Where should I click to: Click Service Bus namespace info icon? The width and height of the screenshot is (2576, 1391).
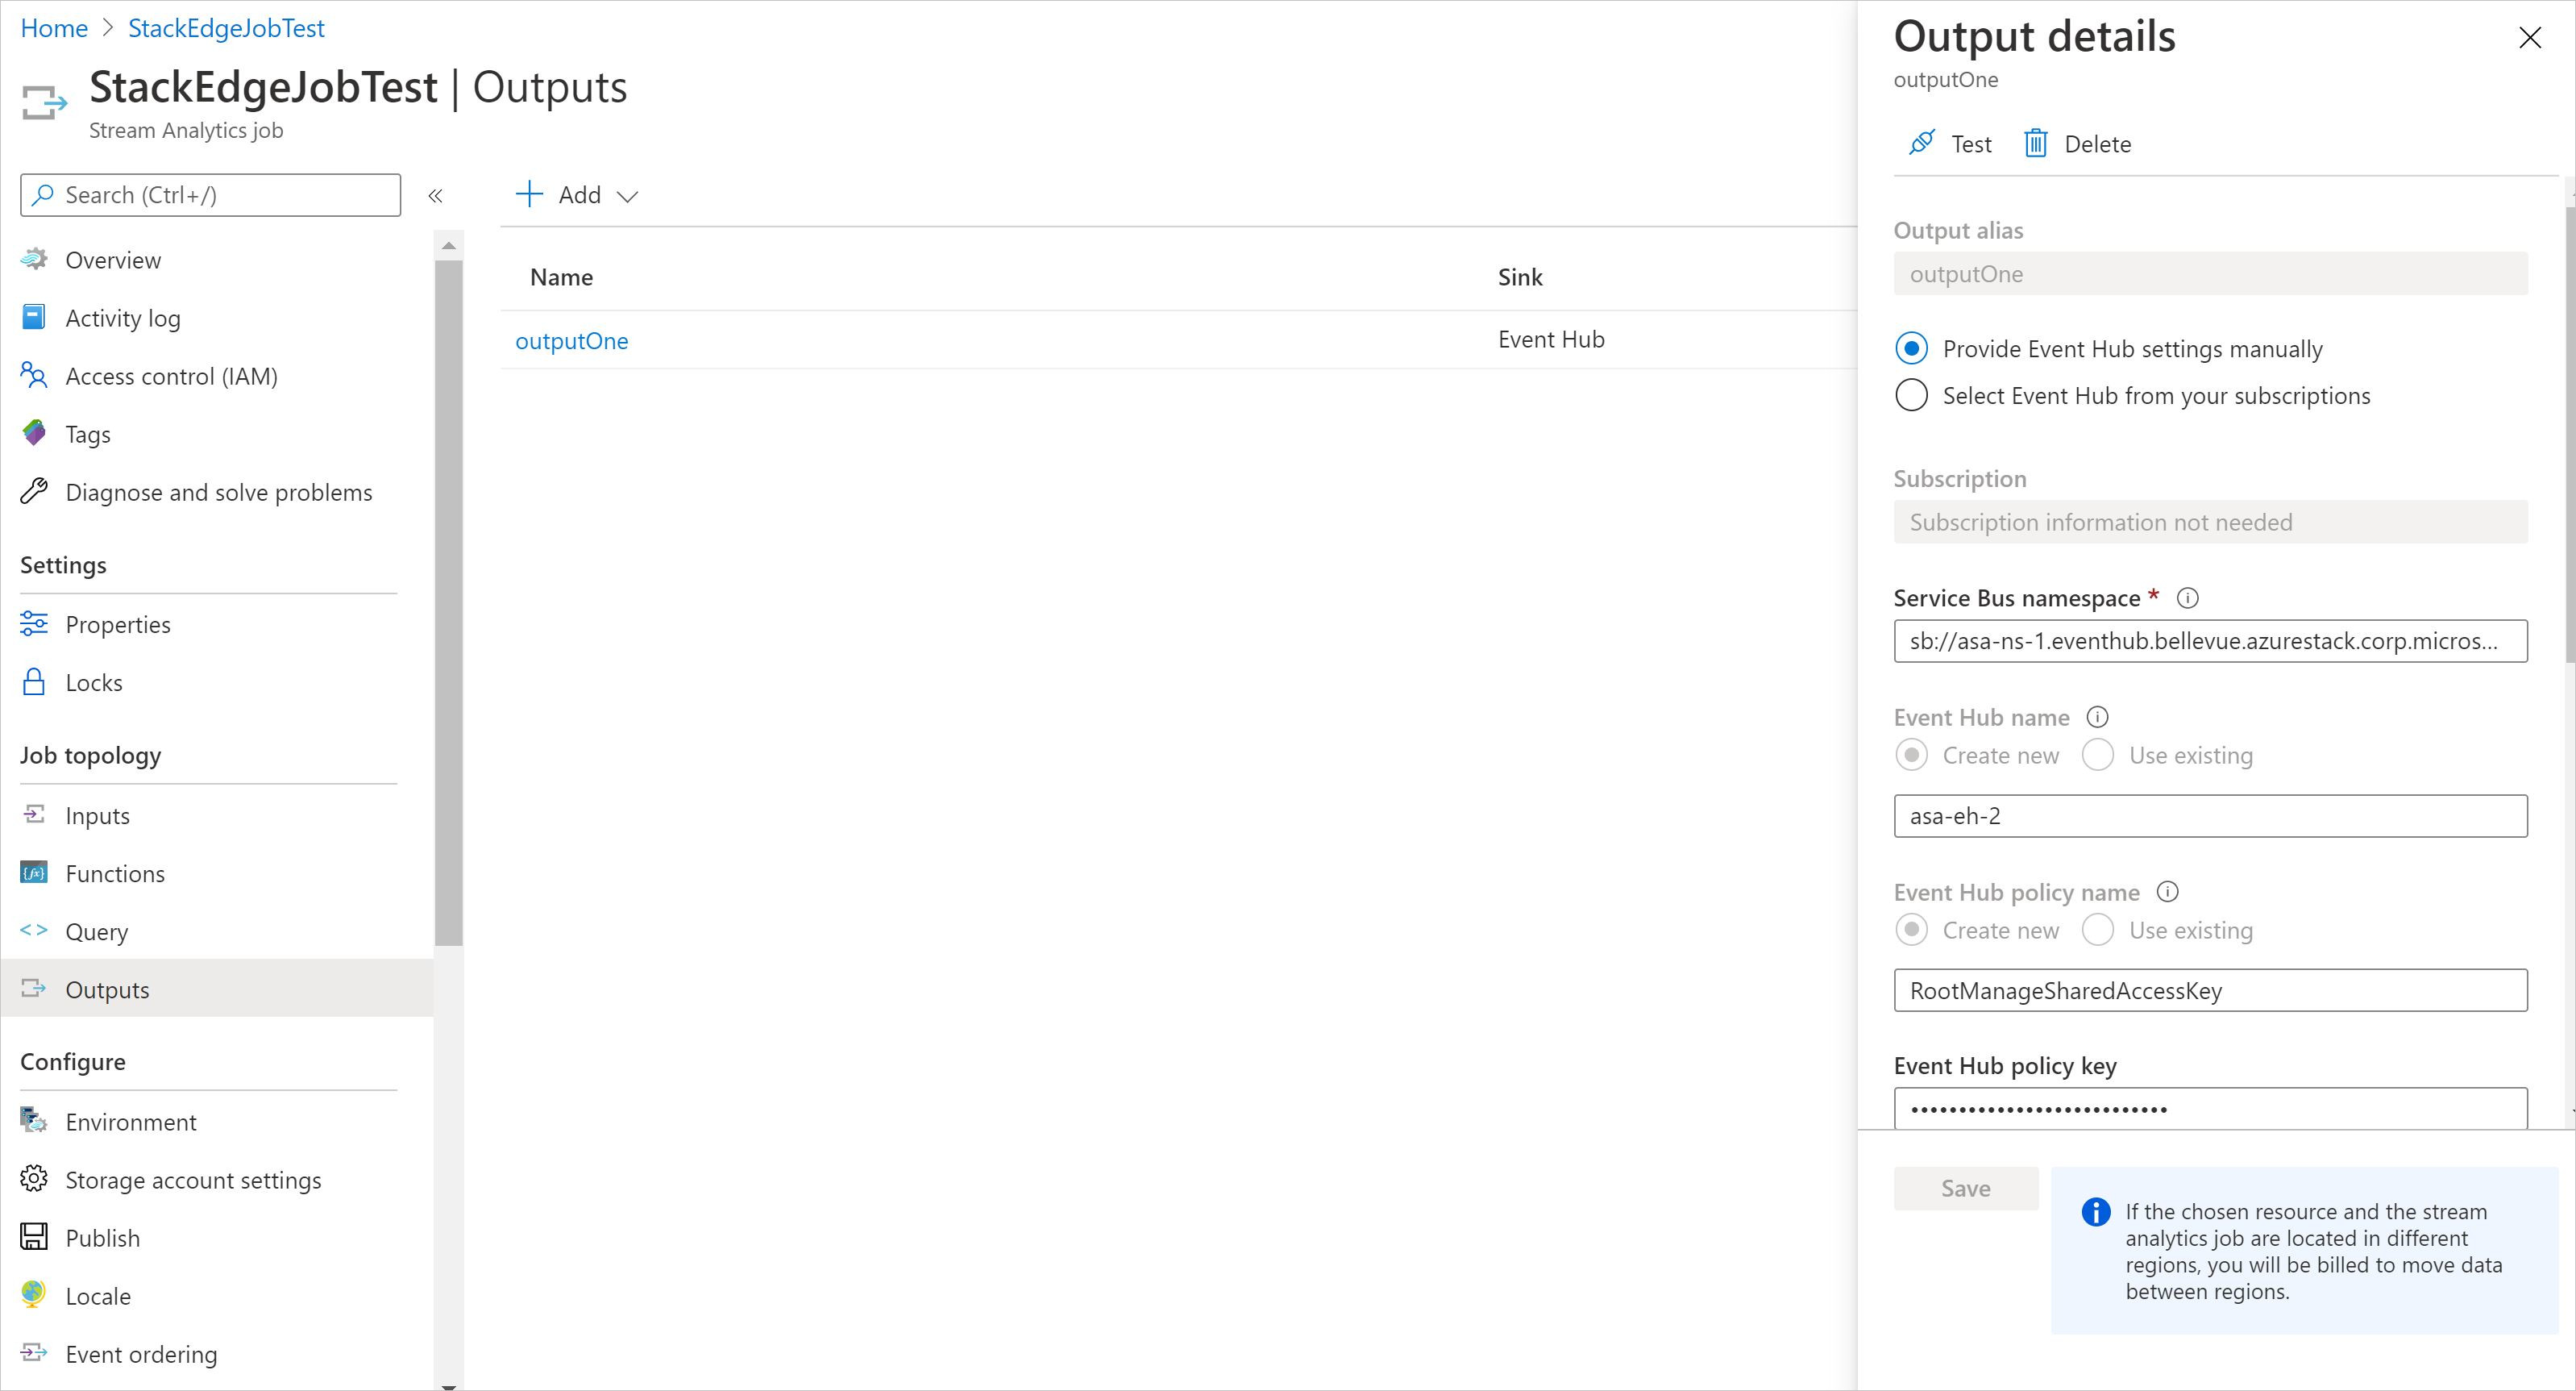[2187, 598]
